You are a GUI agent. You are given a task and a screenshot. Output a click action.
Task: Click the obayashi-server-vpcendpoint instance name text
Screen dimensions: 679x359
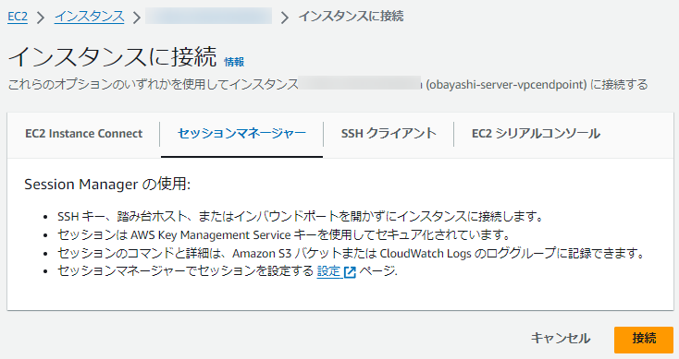(x=506, y=84)
